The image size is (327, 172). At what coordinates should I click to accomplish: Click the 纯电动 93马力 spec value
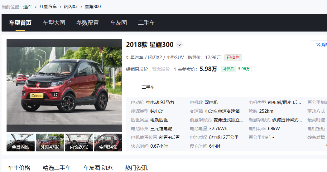[x=160, y=102]
